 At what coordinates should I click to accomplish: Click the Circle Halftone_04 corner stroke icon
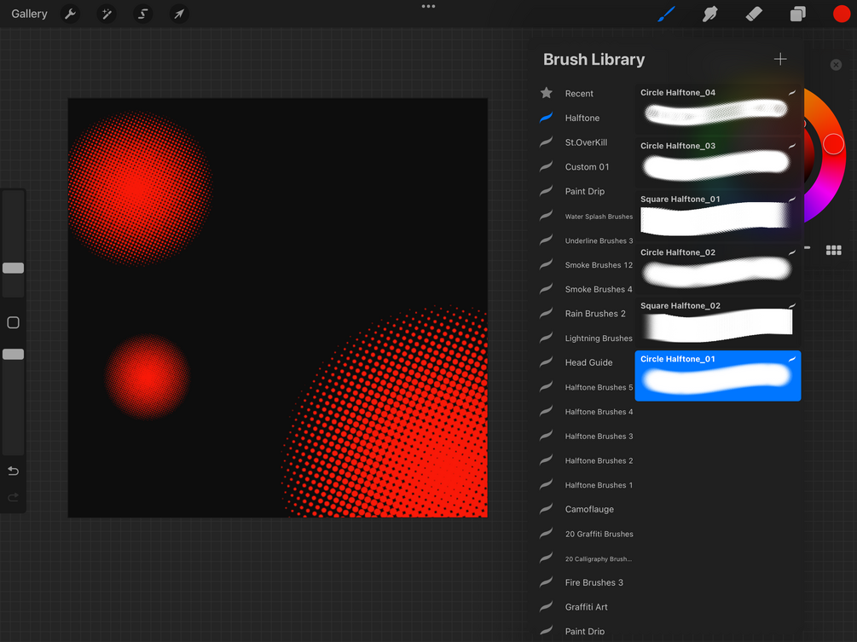click(792, 93)
